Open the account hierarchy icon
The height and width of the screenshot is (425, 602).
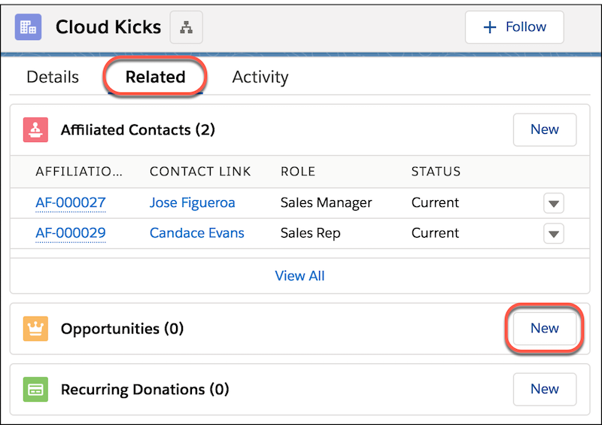pyautogui.click(x=186, y=27)
